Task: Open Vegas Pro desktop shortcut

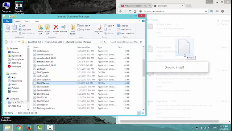Action: [x=19, y=7]
